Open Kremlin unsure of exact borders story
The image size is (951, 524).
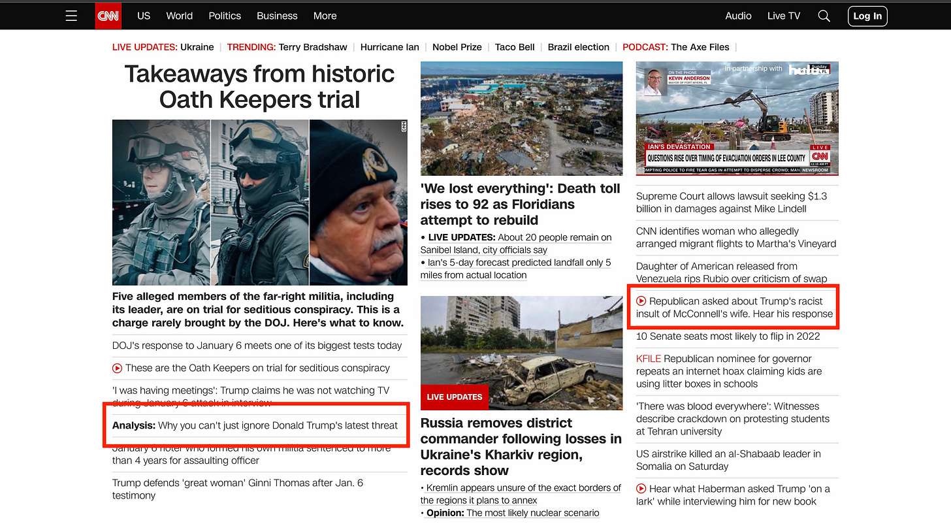pos(521,494)
